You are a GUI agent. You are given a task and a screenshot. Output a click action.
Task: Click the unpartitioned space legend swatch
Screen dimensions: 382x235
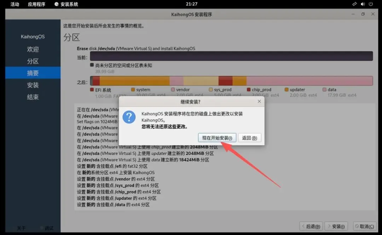[92, 65]
